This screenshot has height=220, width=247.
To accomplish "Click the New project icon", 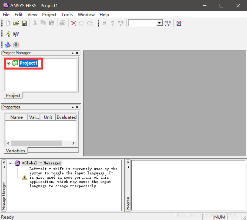I will (8, 23).
